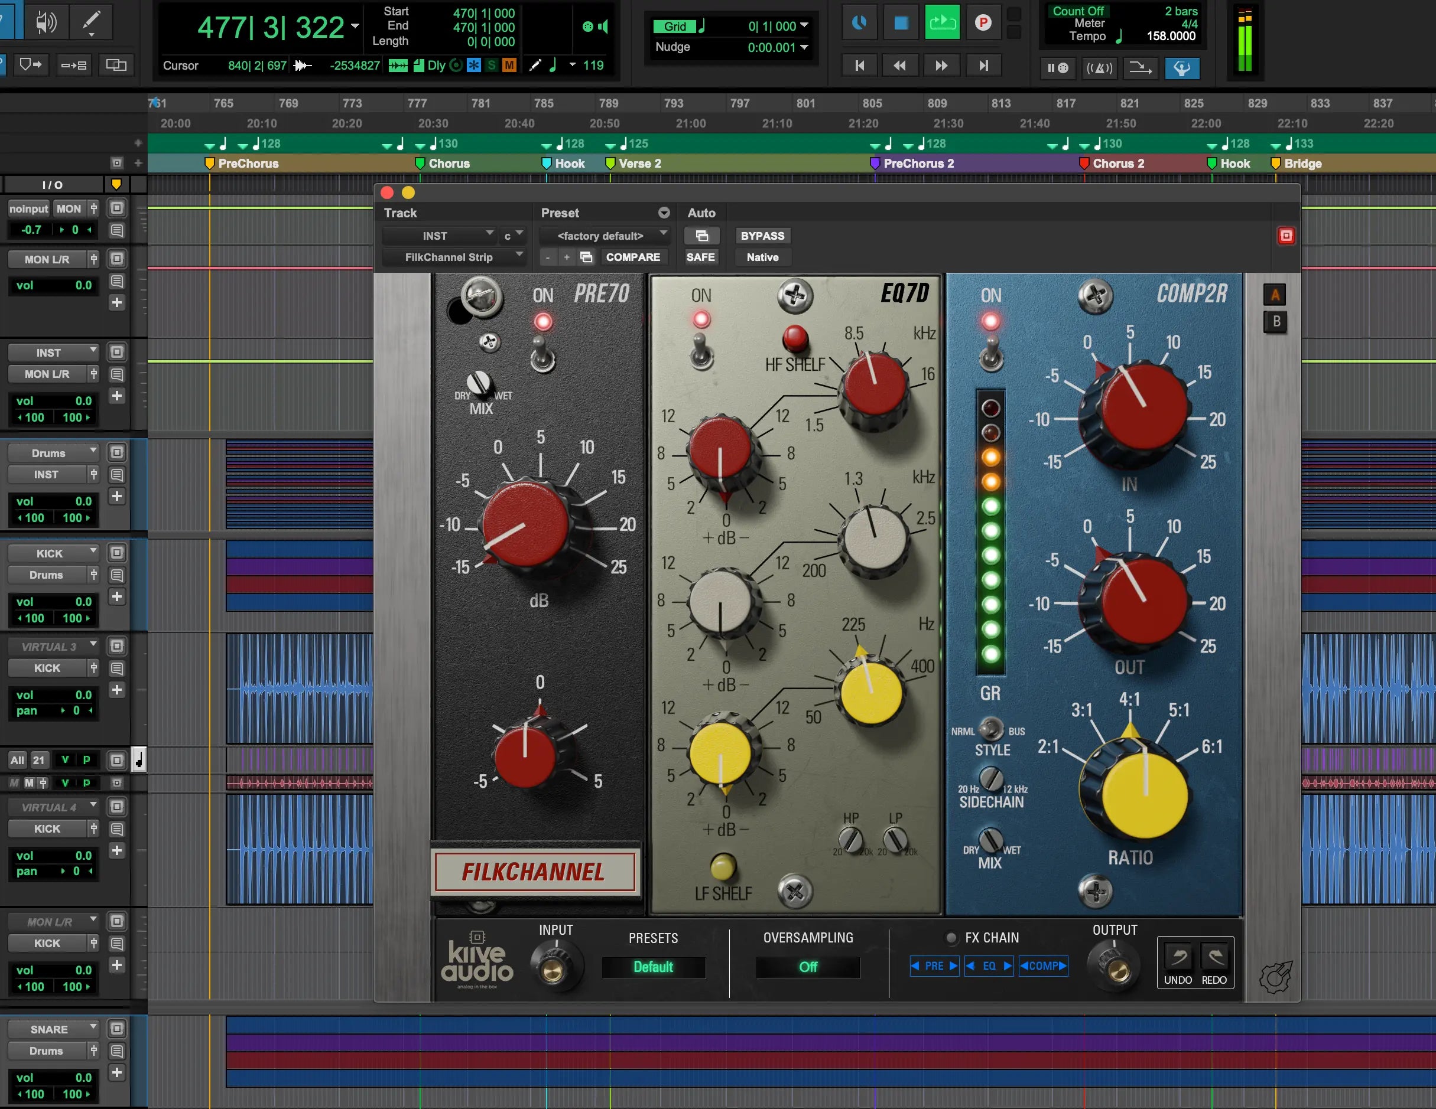Open the insert position c dropdown
This screenshot has width=1436, height=1109.
tap(512, 235)
